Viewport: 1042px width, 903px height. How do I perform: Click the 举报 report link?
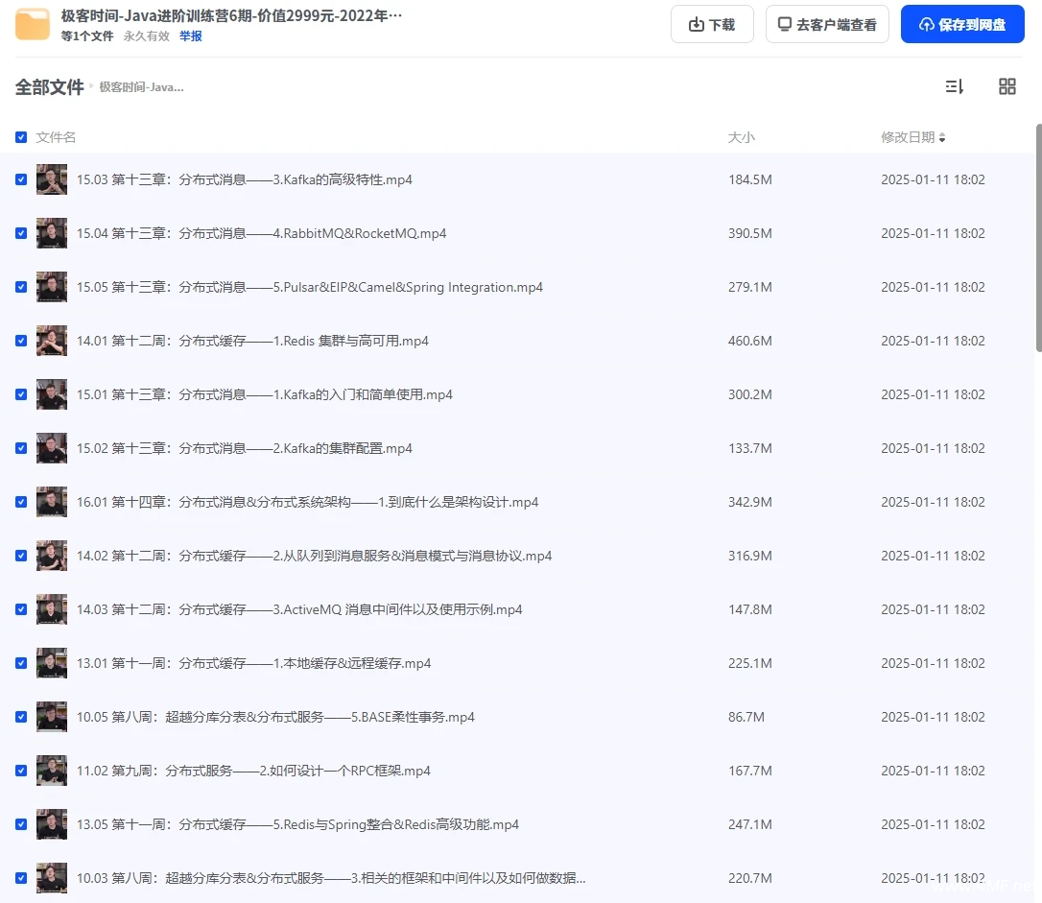[191, 36]
